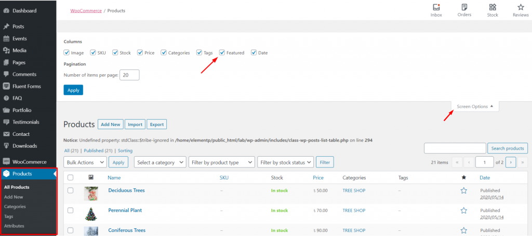
Task: Open the WooCommerce Inbox icon
Action: coord(436,7)
